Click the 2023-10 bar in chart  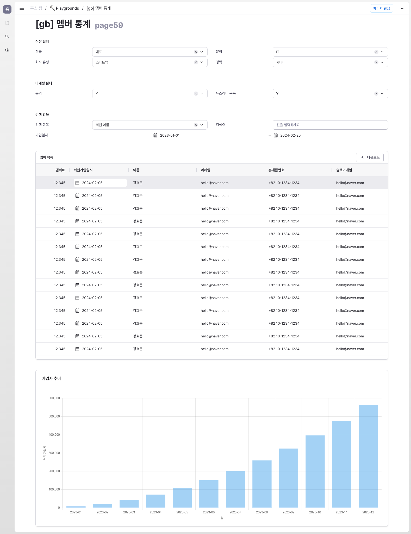point(315,471)
